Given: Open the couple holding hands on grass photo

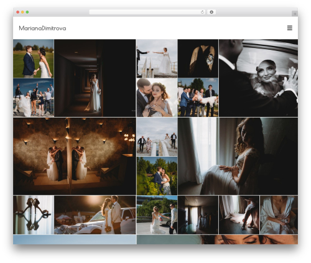Looking at the screenshot, I should coord(34,58).
